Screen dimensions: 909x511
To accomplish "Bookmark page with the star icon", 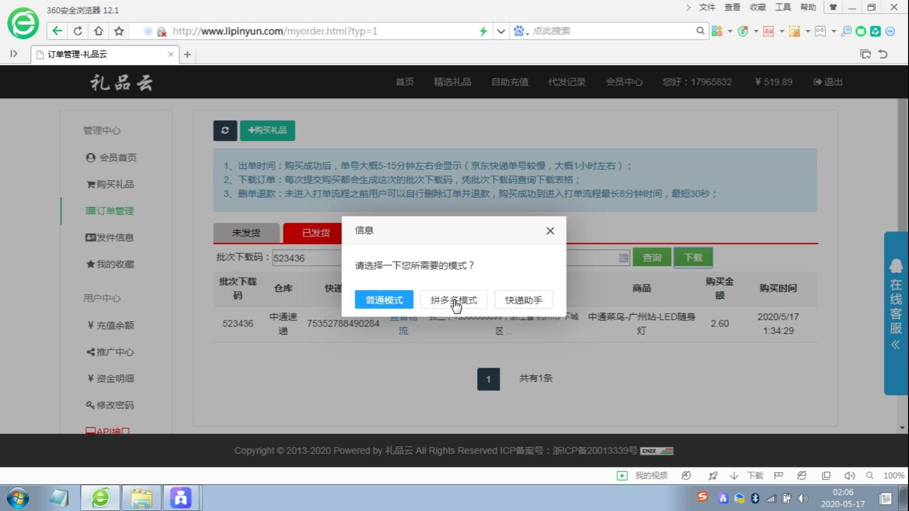I will (x=119, y=31).
